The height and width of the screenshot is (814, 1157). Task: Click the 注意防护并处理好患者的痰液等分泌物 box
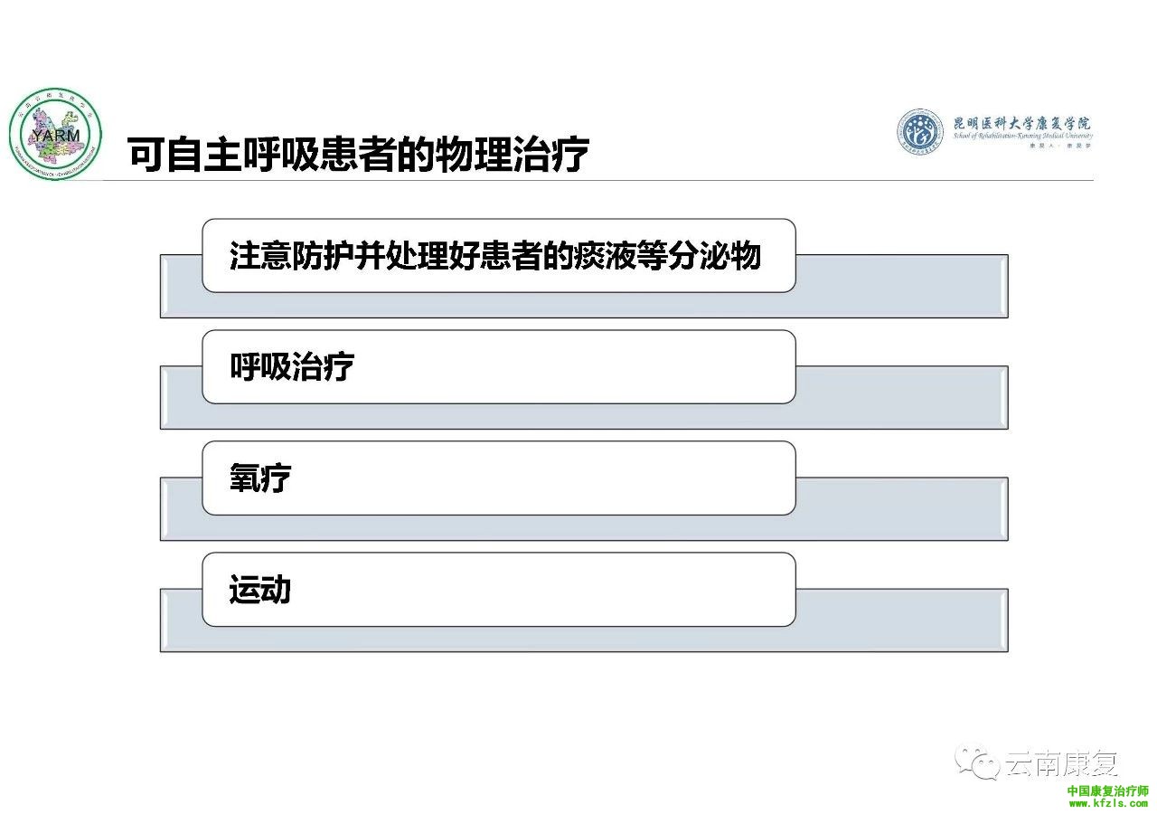499,255
